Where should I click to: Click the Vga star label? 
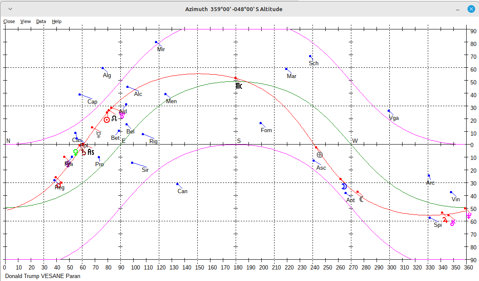(x=394, y=118)
